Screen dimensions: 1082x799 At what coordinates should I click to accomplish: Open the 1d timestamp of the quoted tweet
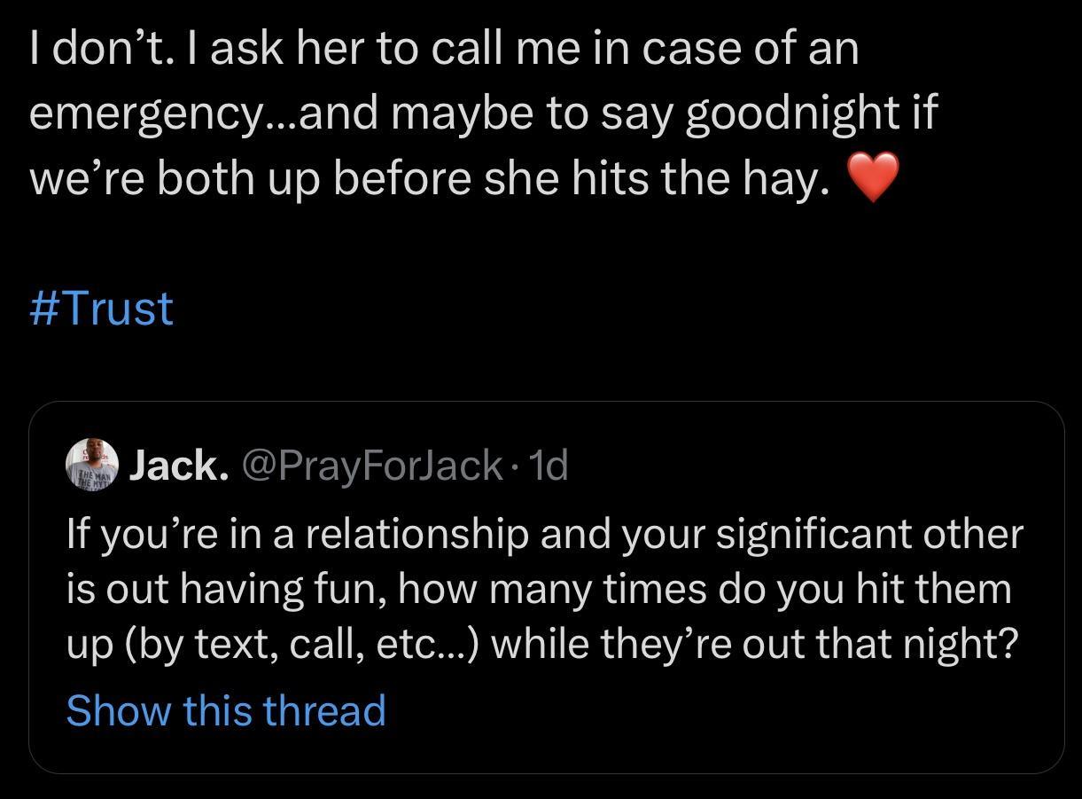[551, 466]
